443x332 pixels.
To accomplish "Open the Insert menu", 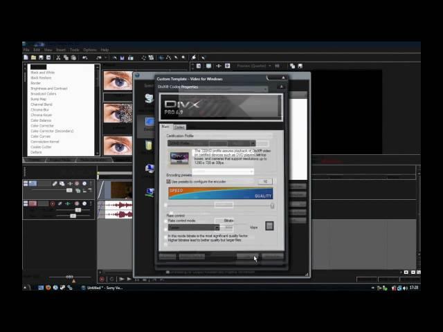I will (61, 50).
